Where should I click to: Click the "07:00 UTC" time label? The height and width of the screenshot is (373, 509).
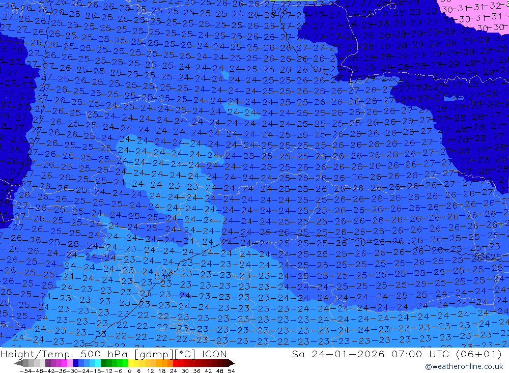tap(420, 354)
